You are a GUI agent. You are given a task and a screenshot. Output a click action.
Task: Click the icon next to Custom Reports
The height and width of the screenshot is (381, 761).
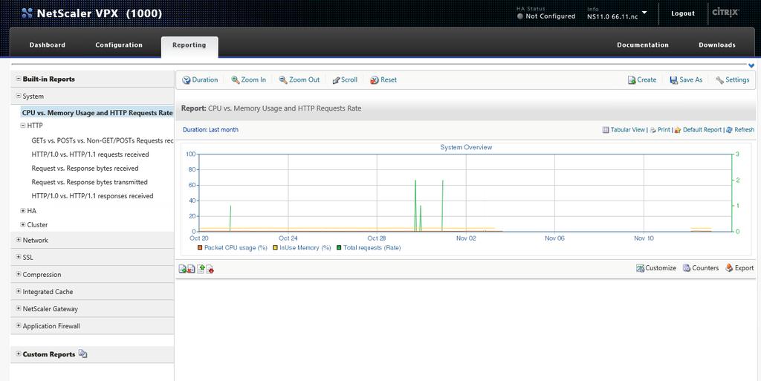click(x=83, y=354)
